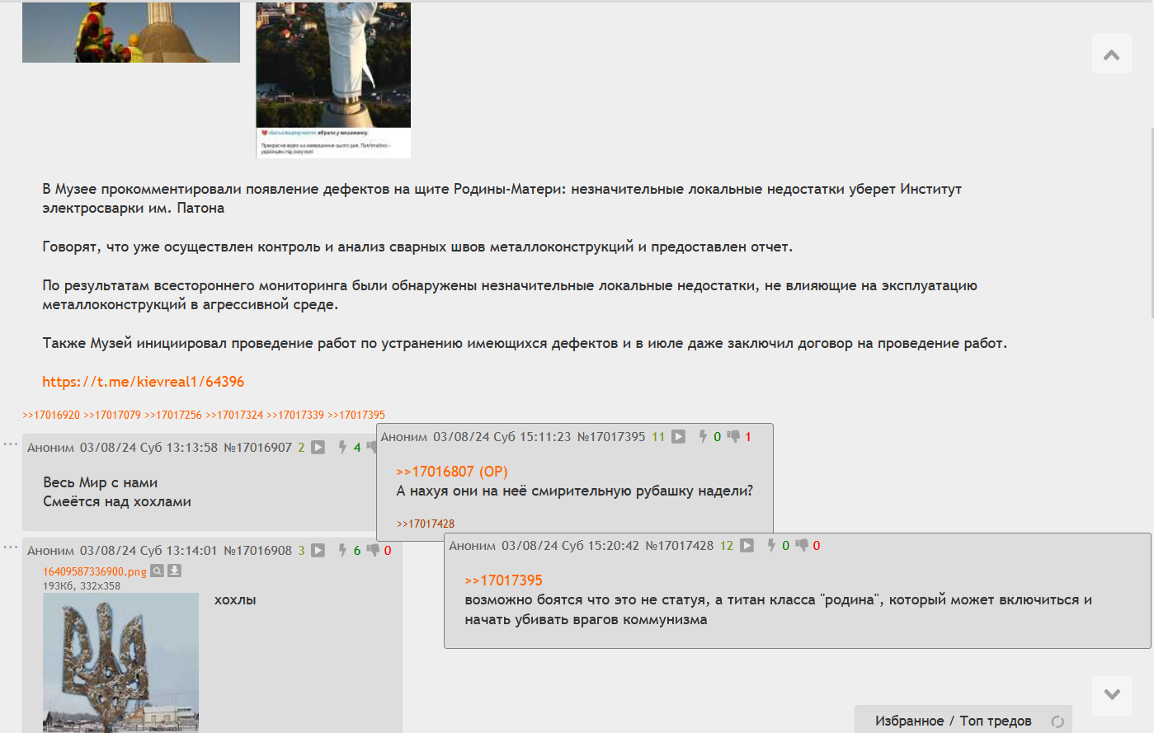Image resolution: width=1154 pixels, height=733 pixels.
Task: Switch to the Топ тредов tab
Action: [996, 721]
